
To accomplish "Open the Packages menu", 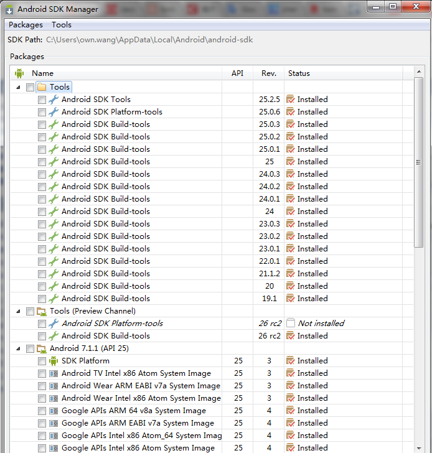I will pos(26,25).
